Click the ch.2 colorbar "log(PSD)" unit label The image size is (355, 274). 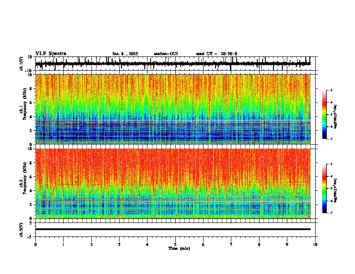(x=335, y=190)
